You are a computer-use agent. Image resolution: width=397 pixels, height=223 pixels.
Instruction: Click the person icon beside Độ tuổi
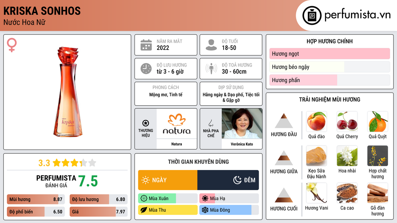211,45
